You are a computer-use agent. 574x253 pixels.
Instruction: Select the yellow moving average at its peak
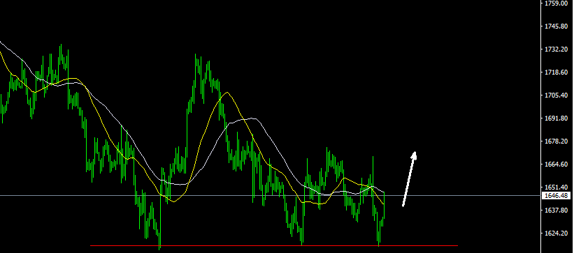(x=227, y=93)
